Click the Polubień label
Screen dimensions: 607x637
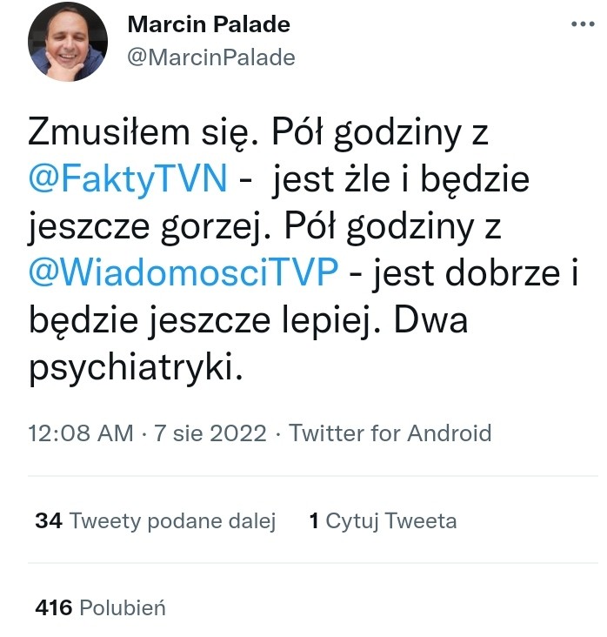pyautogui.click(x=123, y=608)
